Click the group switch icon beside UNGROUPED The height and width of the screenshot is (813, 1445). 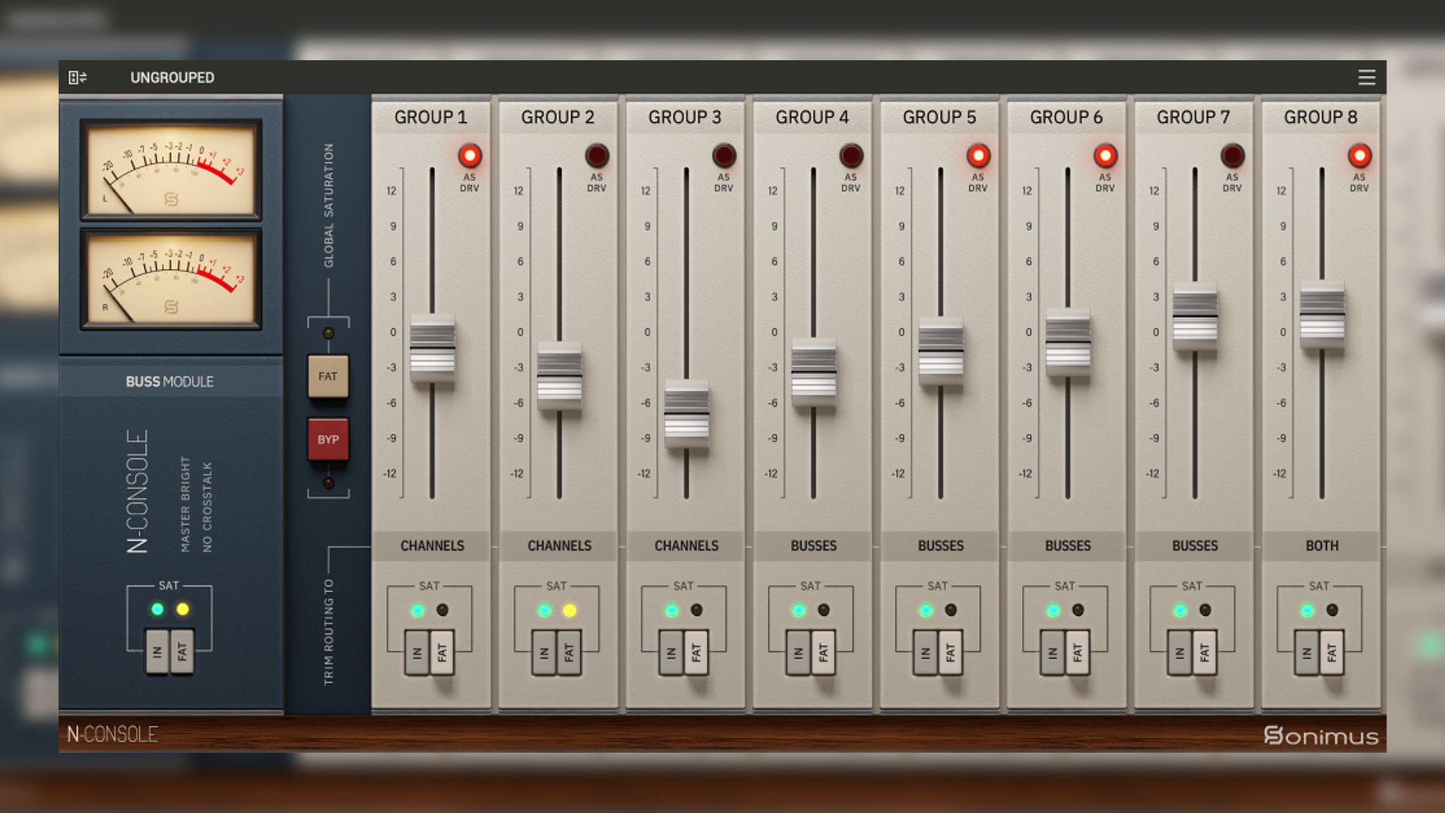tap(78, 78)
